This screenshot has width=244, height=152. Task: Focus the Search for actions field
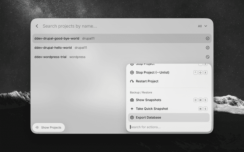point(169,127)
